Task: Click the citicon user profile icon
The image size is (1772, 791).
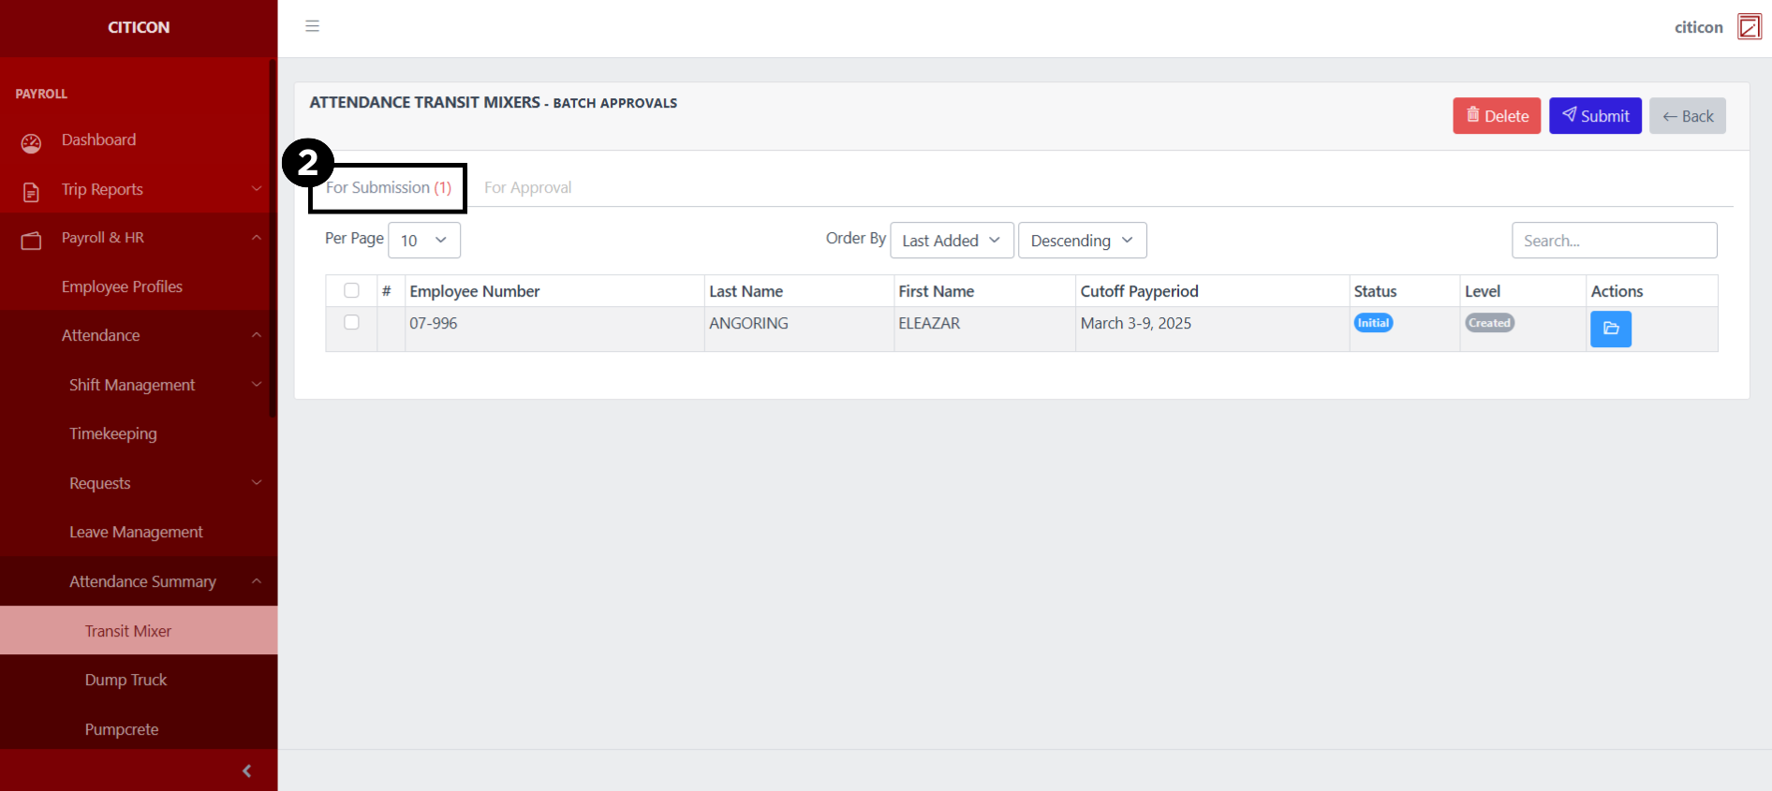Action: (1749, 26)
